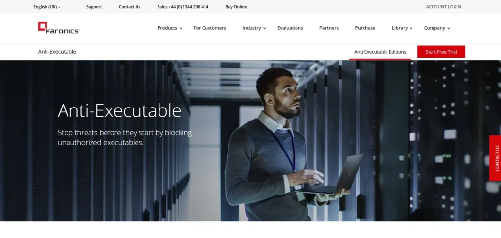The image size is (501, 238).
Task: Open the Buy Online link
Action: point(236,7)
